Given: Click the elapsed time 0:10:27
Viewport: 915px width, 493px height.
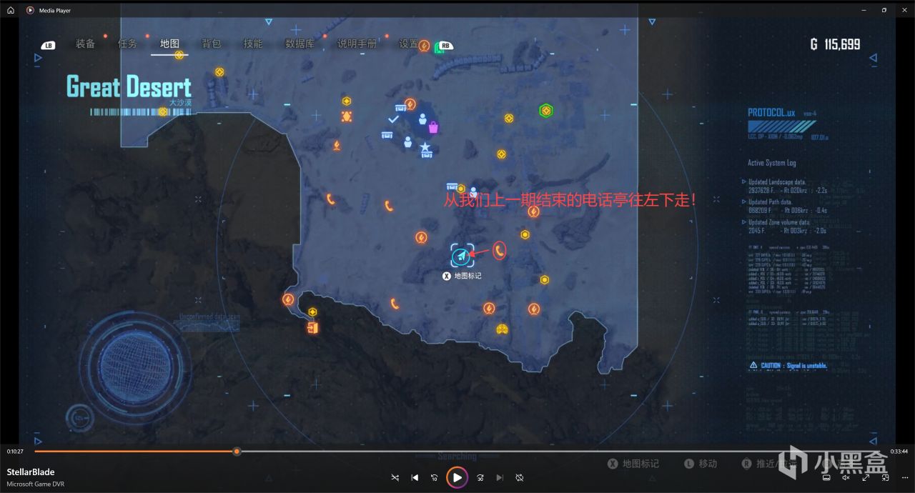Looking at the screenshot, I should tap(15, 452).
